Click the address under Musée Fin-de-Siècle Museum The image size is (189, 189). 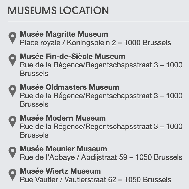101,69
